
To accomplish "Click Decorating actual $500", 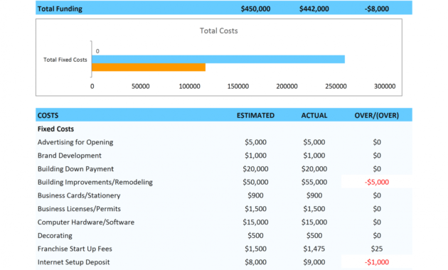I will coord(314,236).
